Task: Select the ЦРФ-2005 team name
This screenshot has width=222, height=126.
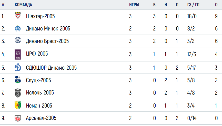Action: click(37, 54)
